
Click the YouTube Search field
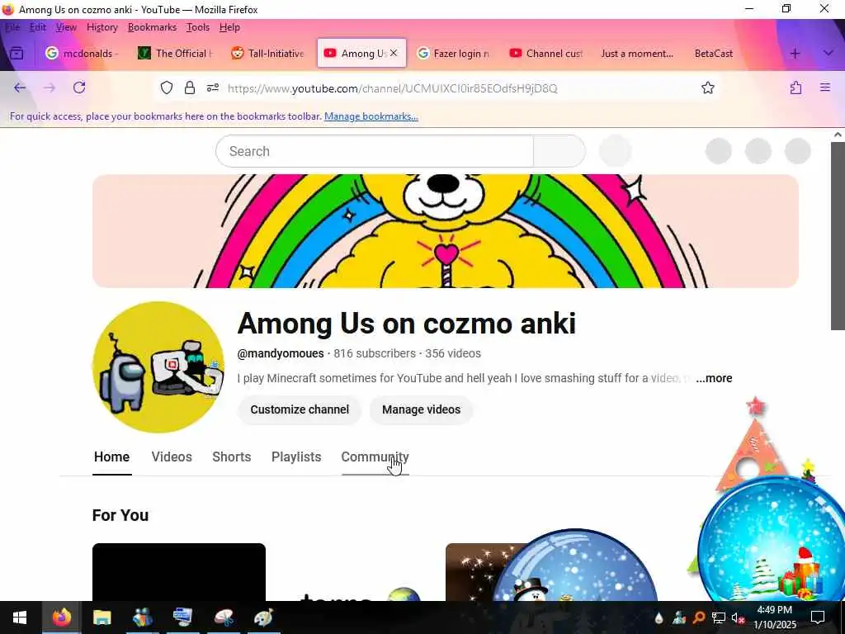coord(375,152)
